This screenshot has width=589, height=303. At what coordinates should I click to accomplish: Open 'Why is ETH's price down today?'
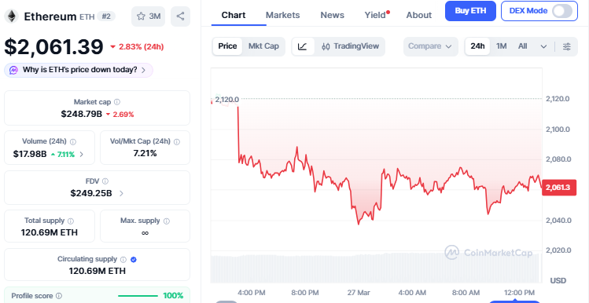coord(79,70)
